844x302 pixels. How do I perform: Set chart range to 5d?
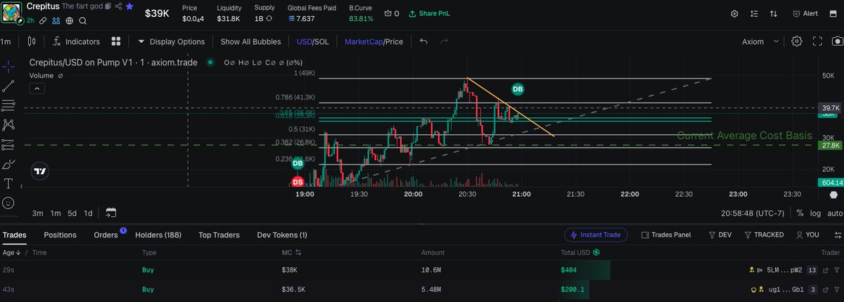[x=72, y=213]
